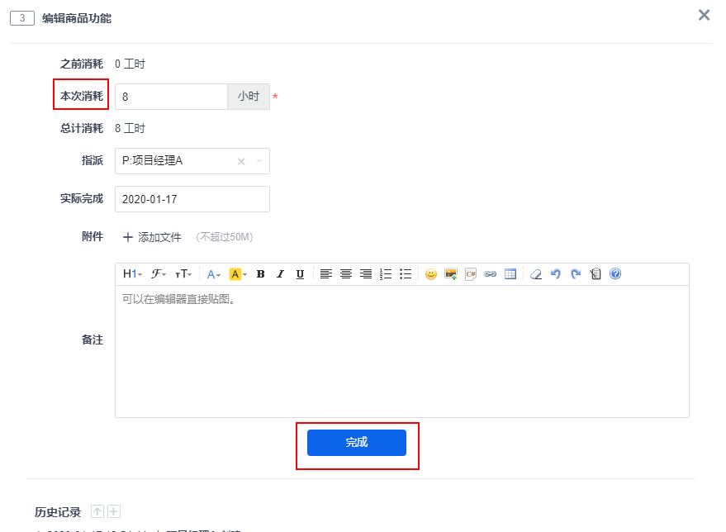726x532 pixels.
Task: Paste as plain text icon
Action: click(596, 274)
